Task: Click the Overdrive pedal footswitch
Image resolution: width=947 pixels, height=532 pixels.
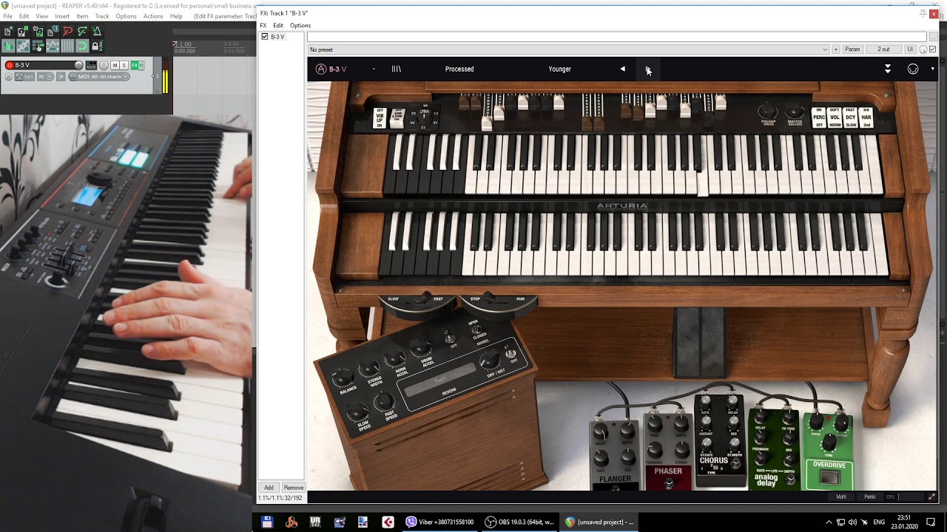Action: tap(830, 478)
